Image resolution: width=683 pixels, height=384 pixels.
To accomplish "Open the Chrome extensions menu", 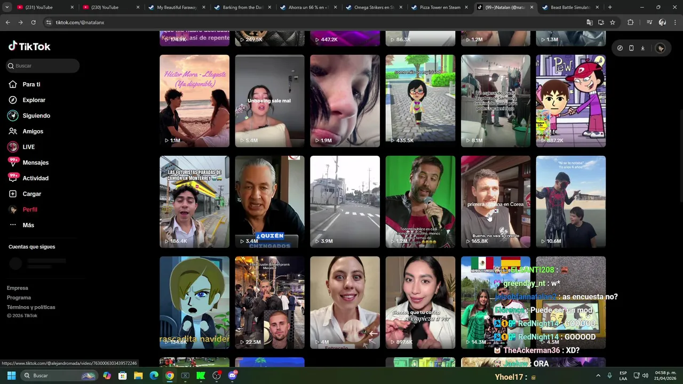I will (x=631, y=22).
